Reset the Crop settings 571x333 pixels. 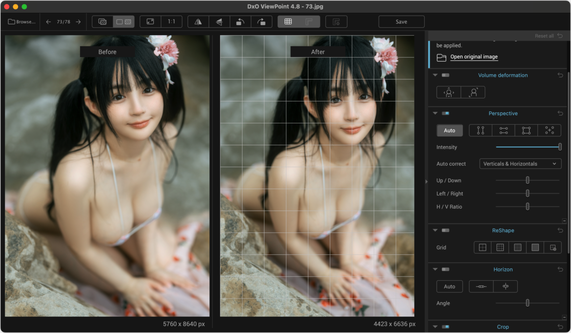click(x=560, y=327)
